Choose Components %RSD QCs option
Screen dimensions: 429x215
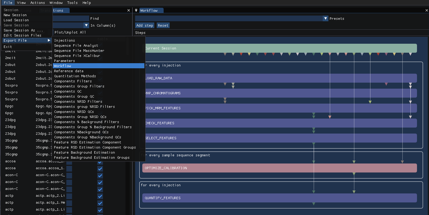click(x=99, y=112)
